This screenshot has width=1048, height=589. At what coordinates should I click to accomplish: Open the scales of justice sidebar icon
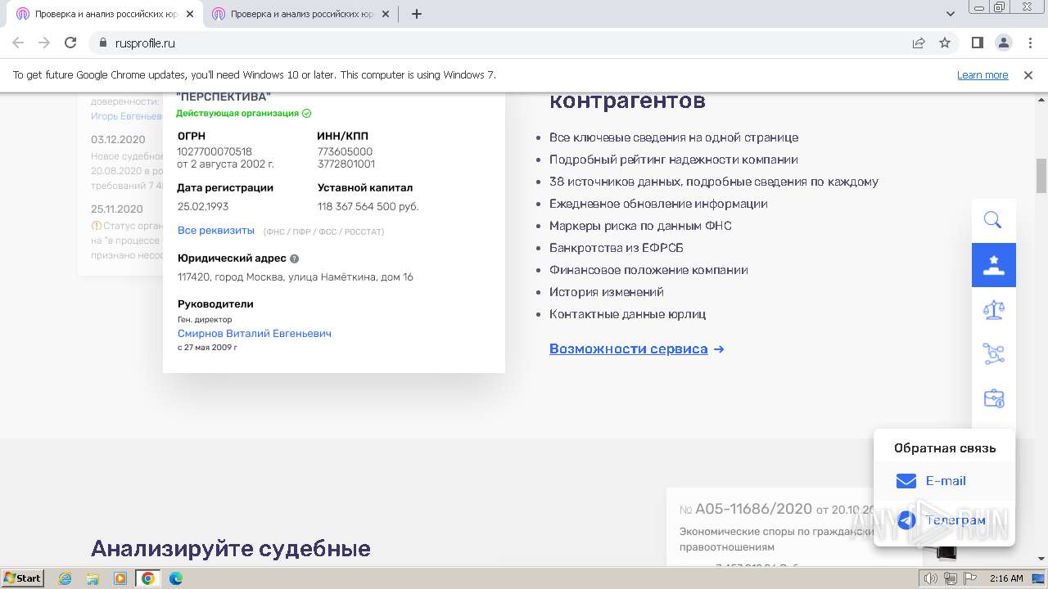coord(993,309)
